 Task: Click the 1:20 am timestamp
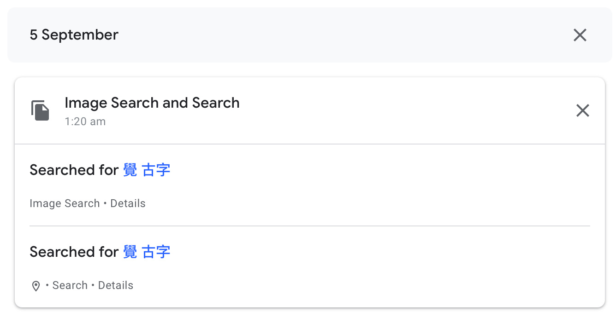pos(85,122)
